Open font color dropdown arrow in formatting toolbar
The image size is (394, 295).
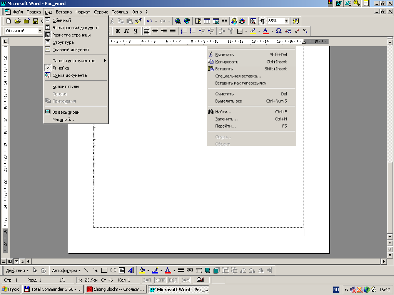point(272,31)
